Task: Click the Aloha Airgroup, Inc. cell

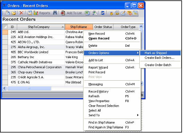Action: click(41, 47)
